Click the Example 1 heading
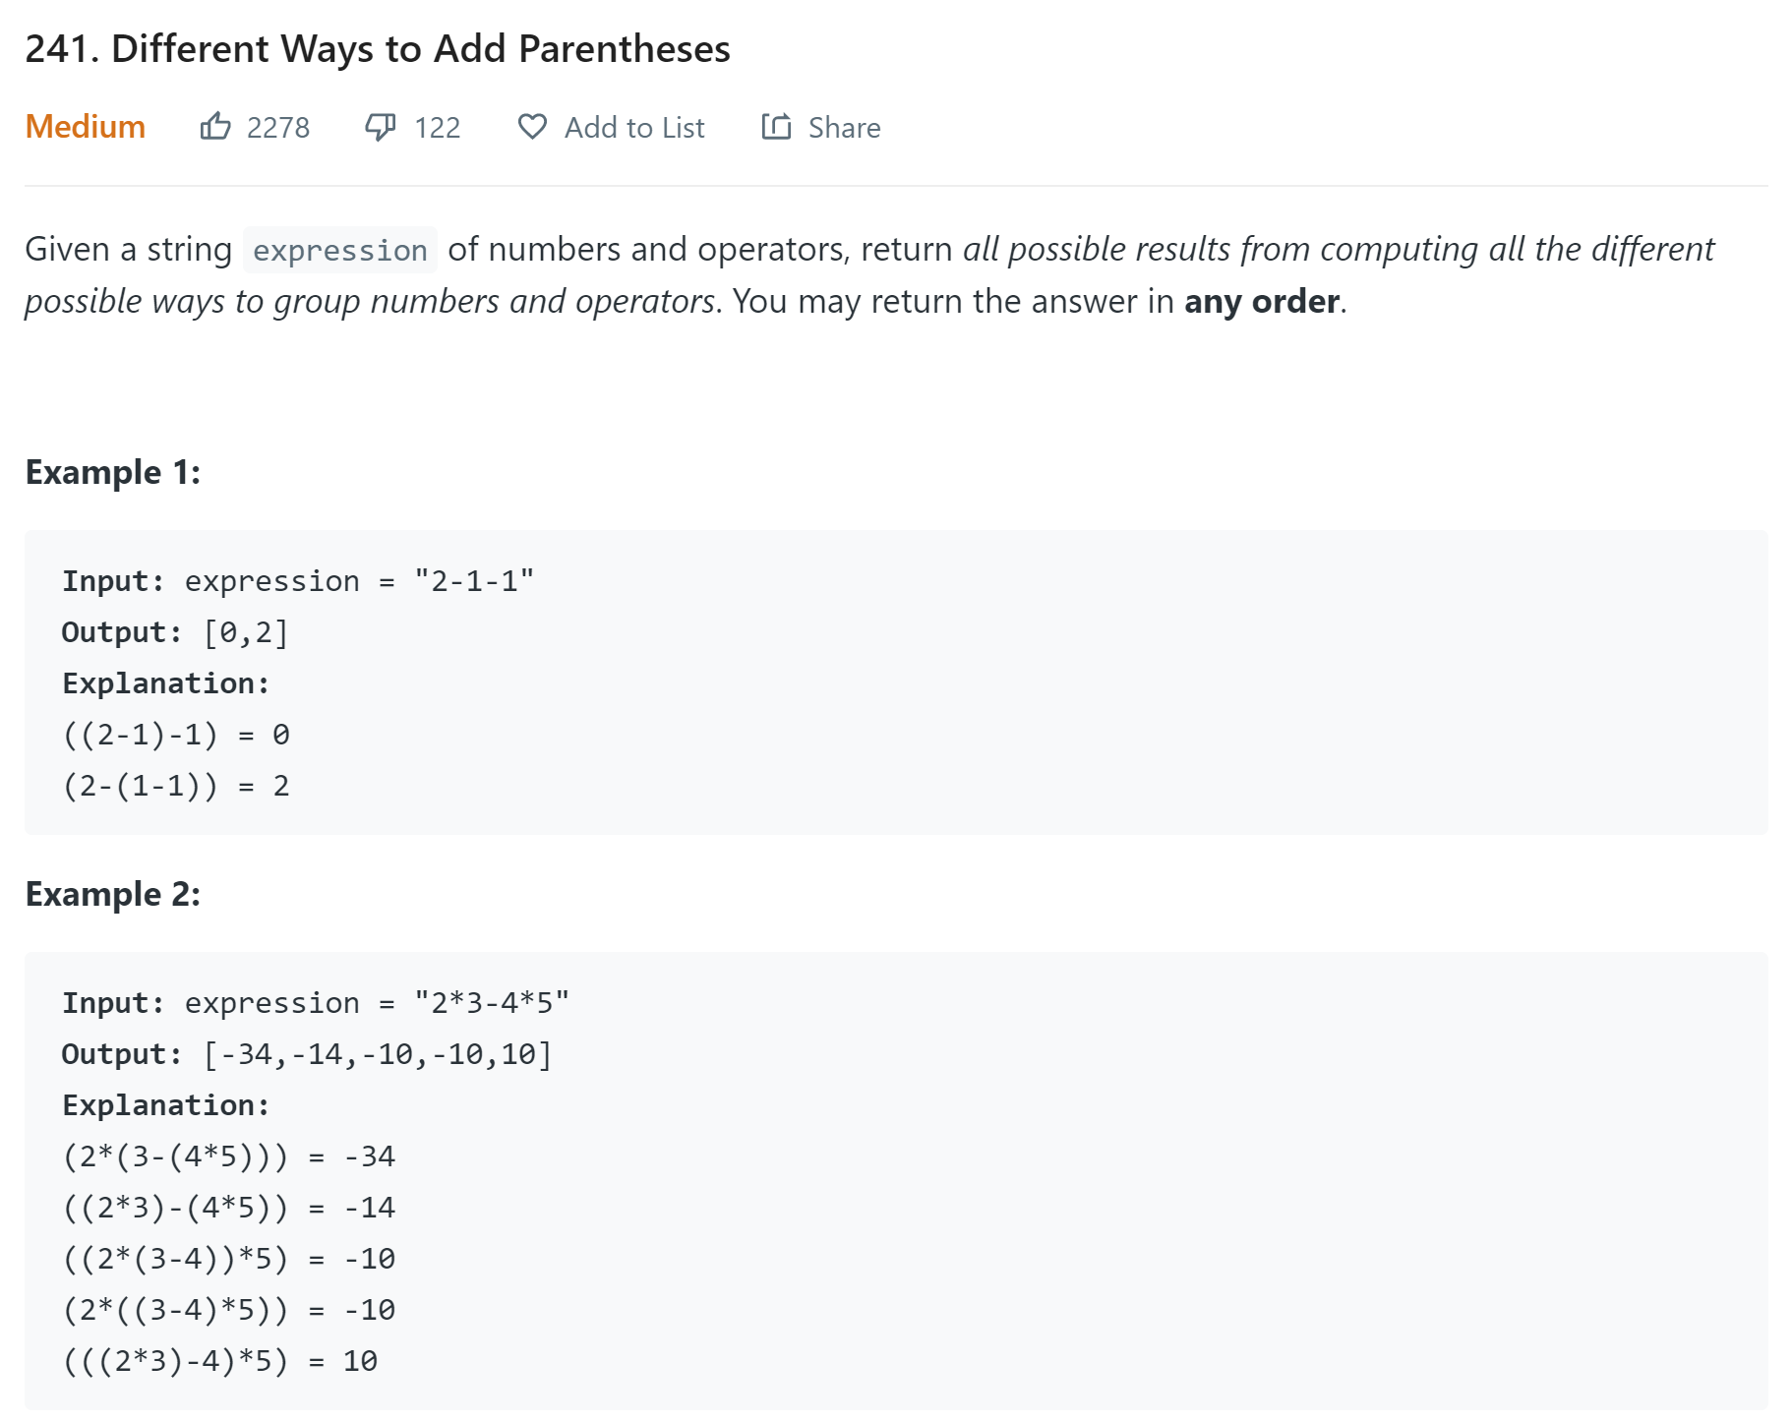Image resolution: width=1792 pixels, height=1422 pixels. coord(113,472)
